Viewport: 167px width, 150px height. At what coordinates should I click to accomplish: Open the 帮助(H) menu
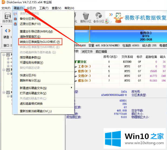click(x=69, y=8)
